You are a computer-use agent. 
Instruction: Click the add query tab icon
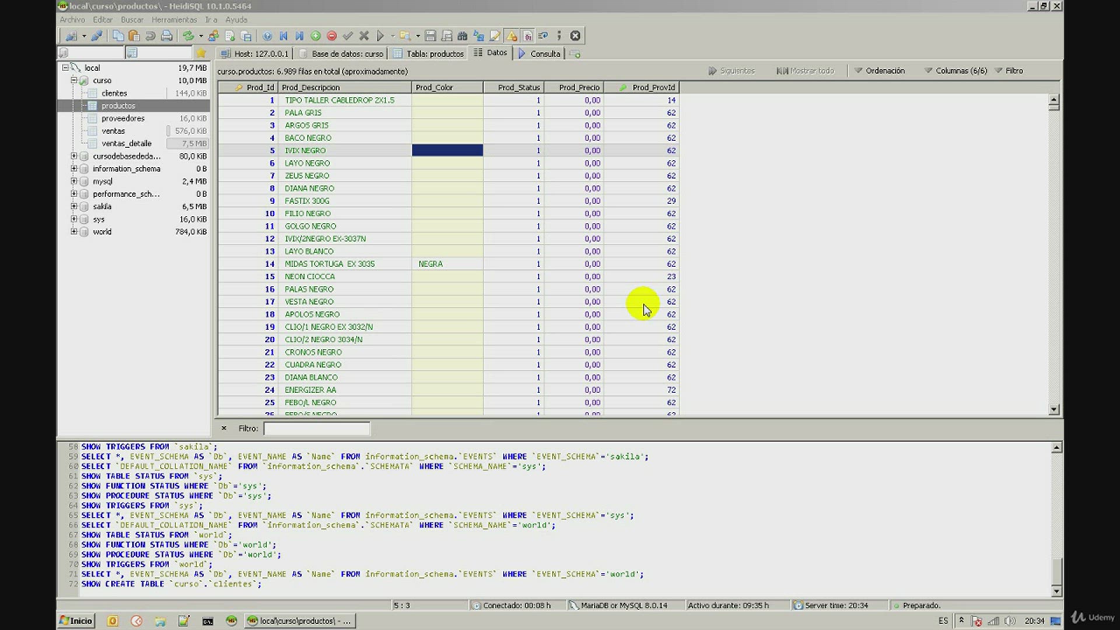575,54
